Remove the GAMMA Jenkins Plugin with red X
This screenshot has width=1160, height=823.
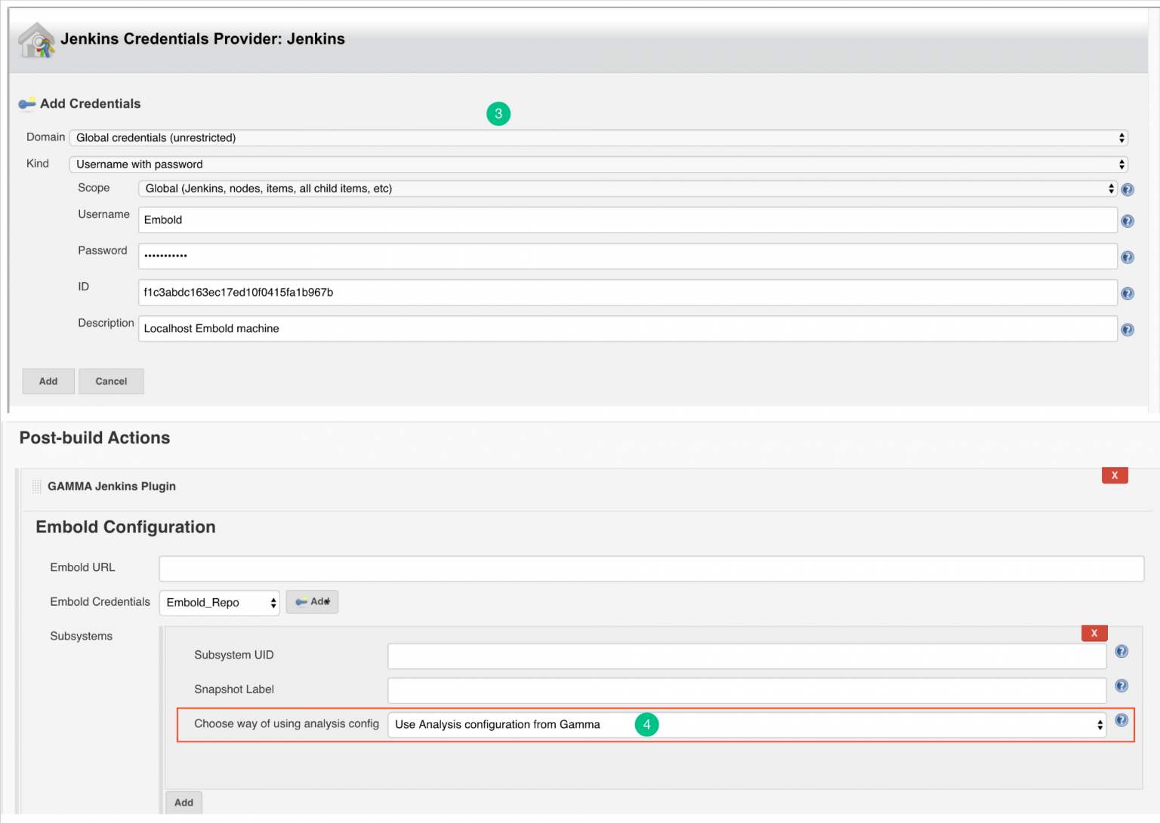[1115, 475]
